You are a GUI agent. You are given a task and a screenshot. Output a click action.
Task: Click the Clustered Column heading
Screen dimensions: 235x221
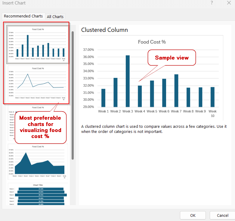[104, 30]
